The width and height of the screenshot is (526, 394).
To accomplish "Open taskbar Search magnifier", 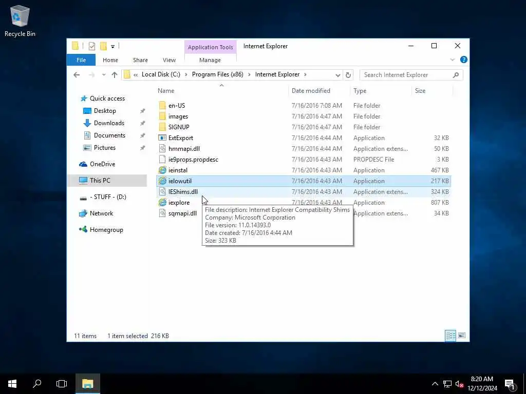I will pyautogui.click(x=37, y=384).
